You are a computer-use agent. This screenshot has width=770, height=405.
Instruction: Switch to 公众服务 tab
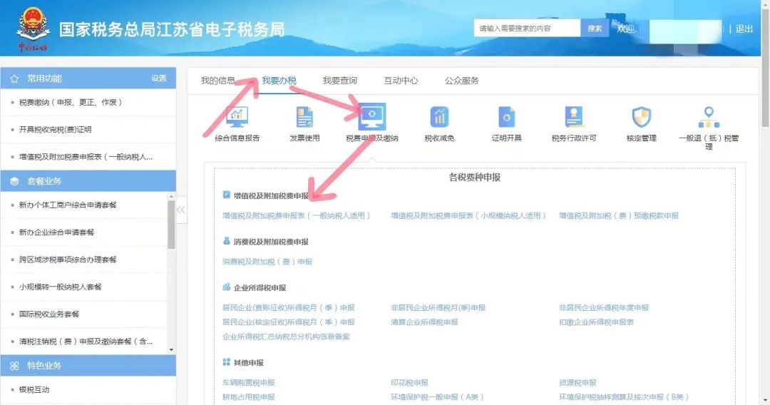pyautogui.click(x=461, y=81)
